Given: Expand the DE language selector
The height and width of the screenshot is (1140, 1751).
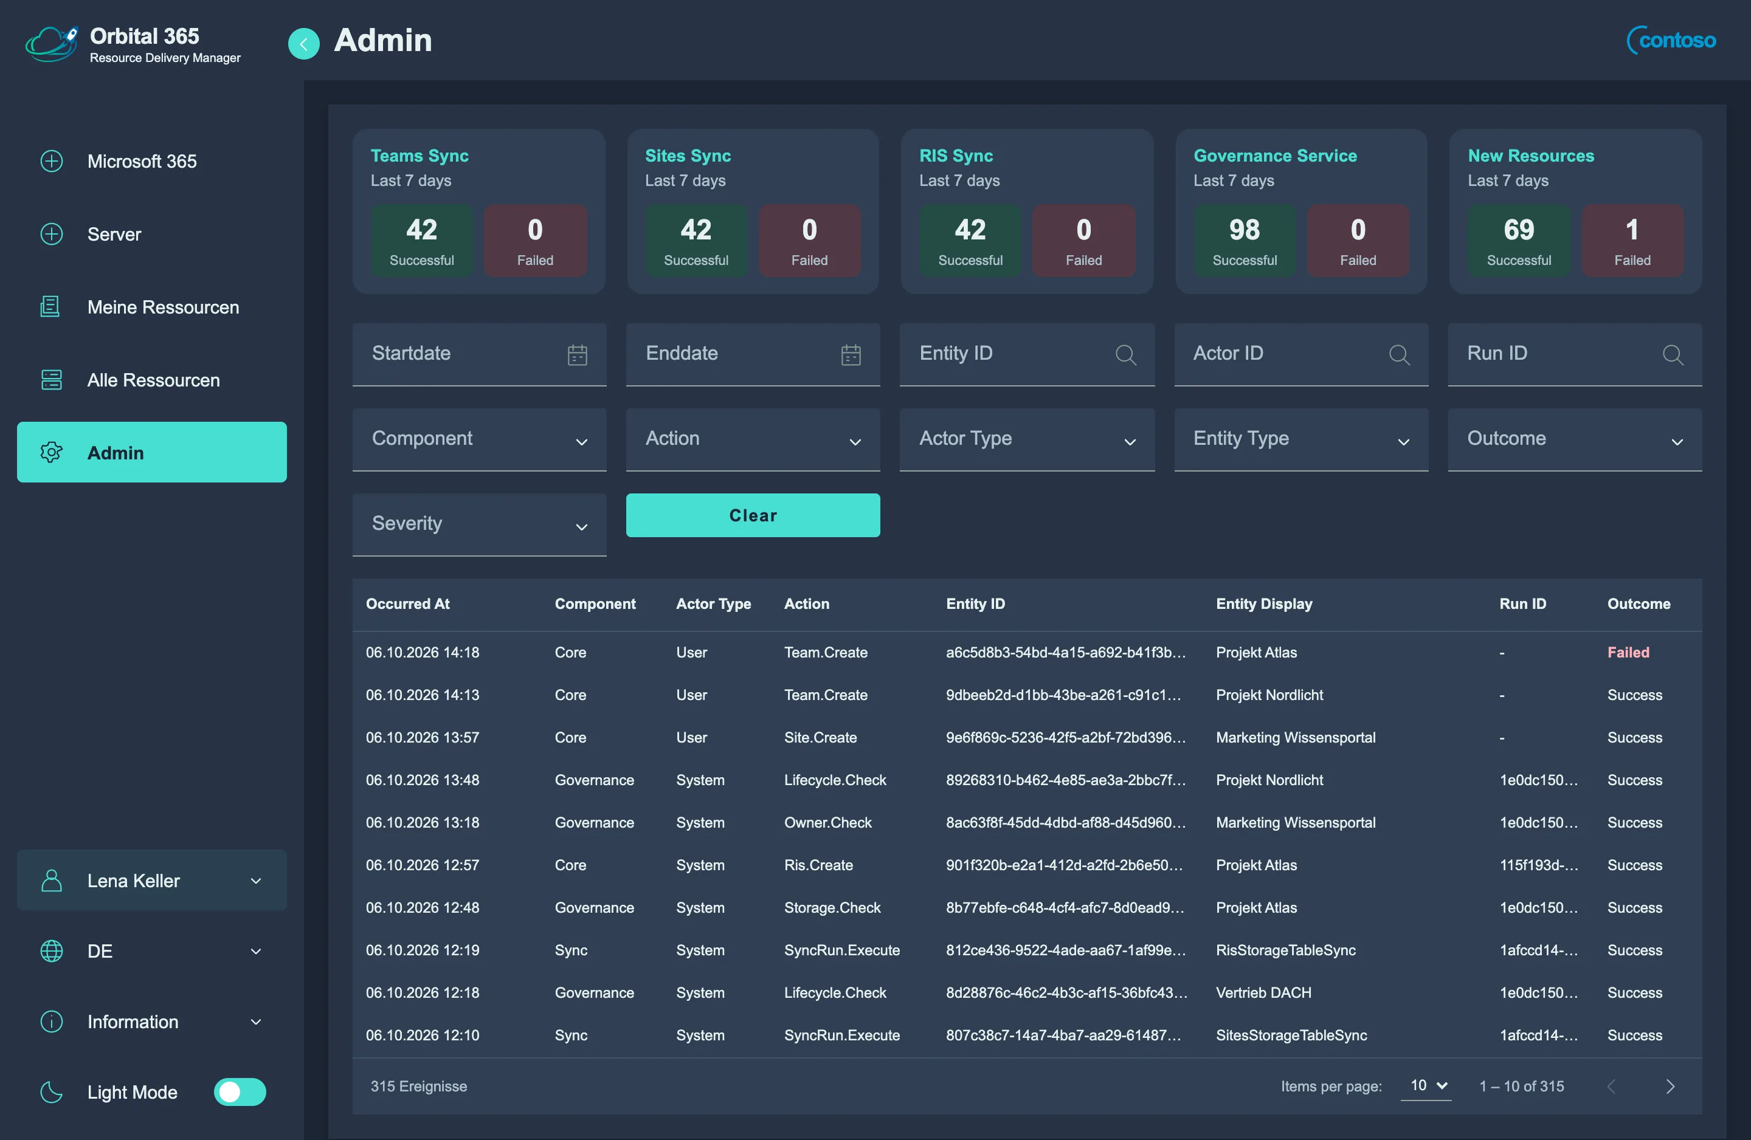Looking at the screenshot, I should tap(151, 951).
